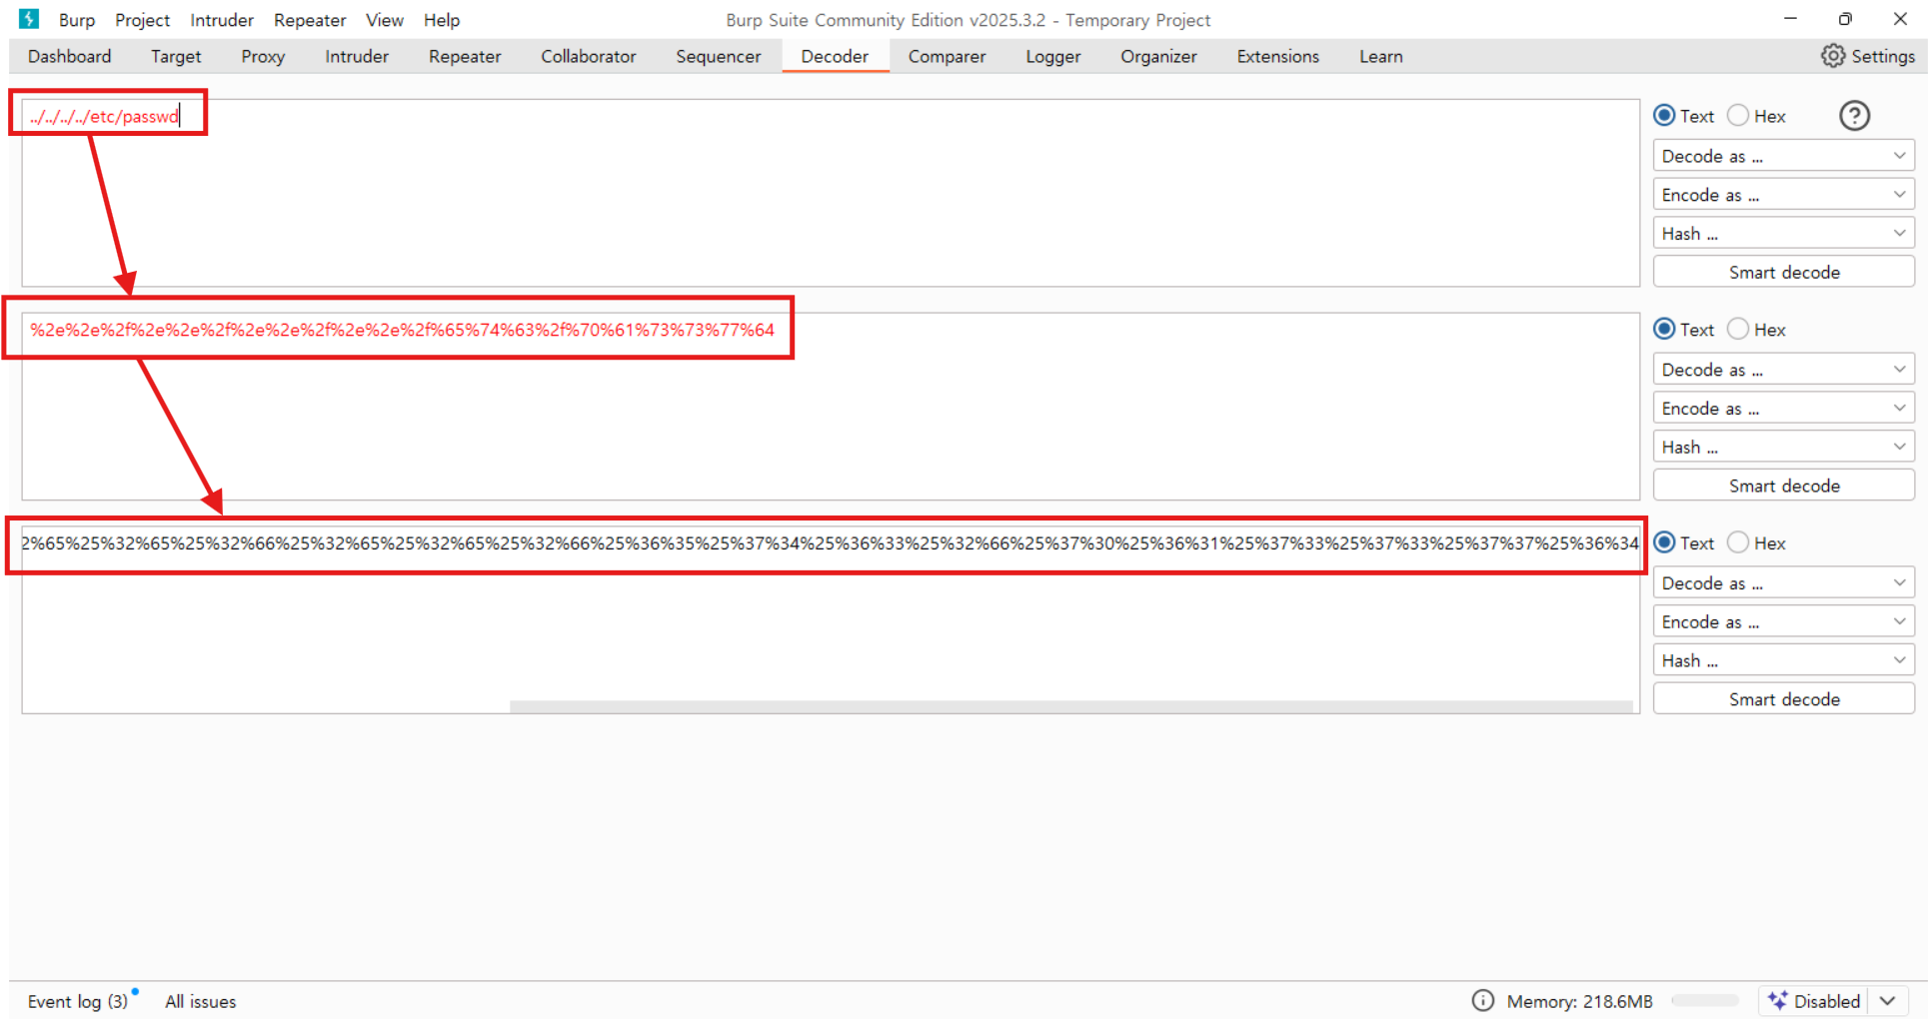Viewport: 1928px width, 1019px height.
Task: Open the View menu
Action: [x=384, y=20]
